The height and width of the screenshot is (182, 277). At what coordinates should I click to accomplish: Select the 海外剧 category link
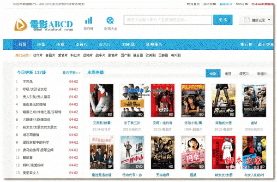pyautogui.click(x=175, y=55)
